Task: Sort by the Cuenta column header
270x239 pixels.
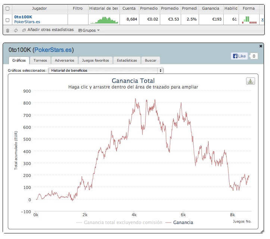Action: (129, 9)
